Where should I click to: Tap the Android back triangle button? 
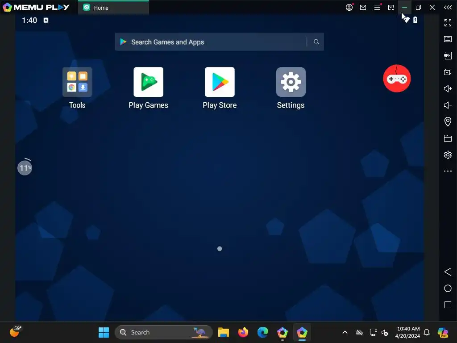pyautogui.click(x=448, y=272)
